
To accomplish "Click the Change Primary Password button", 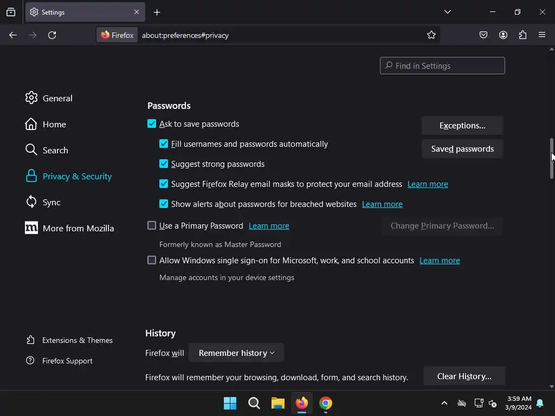I will (x=442, y=226).
